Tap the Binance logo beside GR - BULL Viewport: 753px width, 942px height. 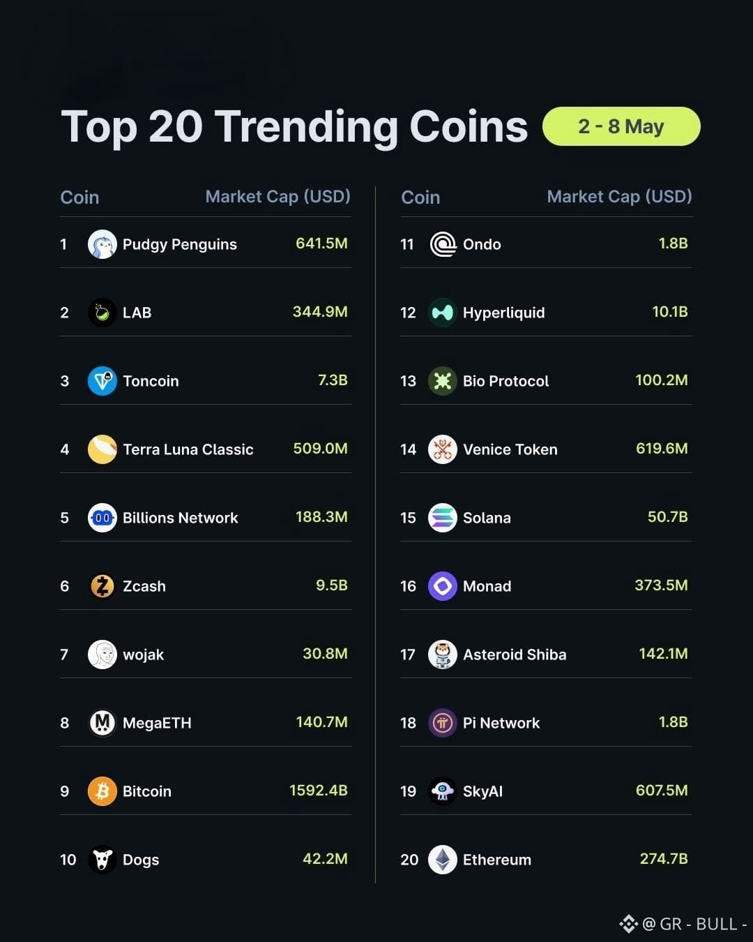point(629,924)
